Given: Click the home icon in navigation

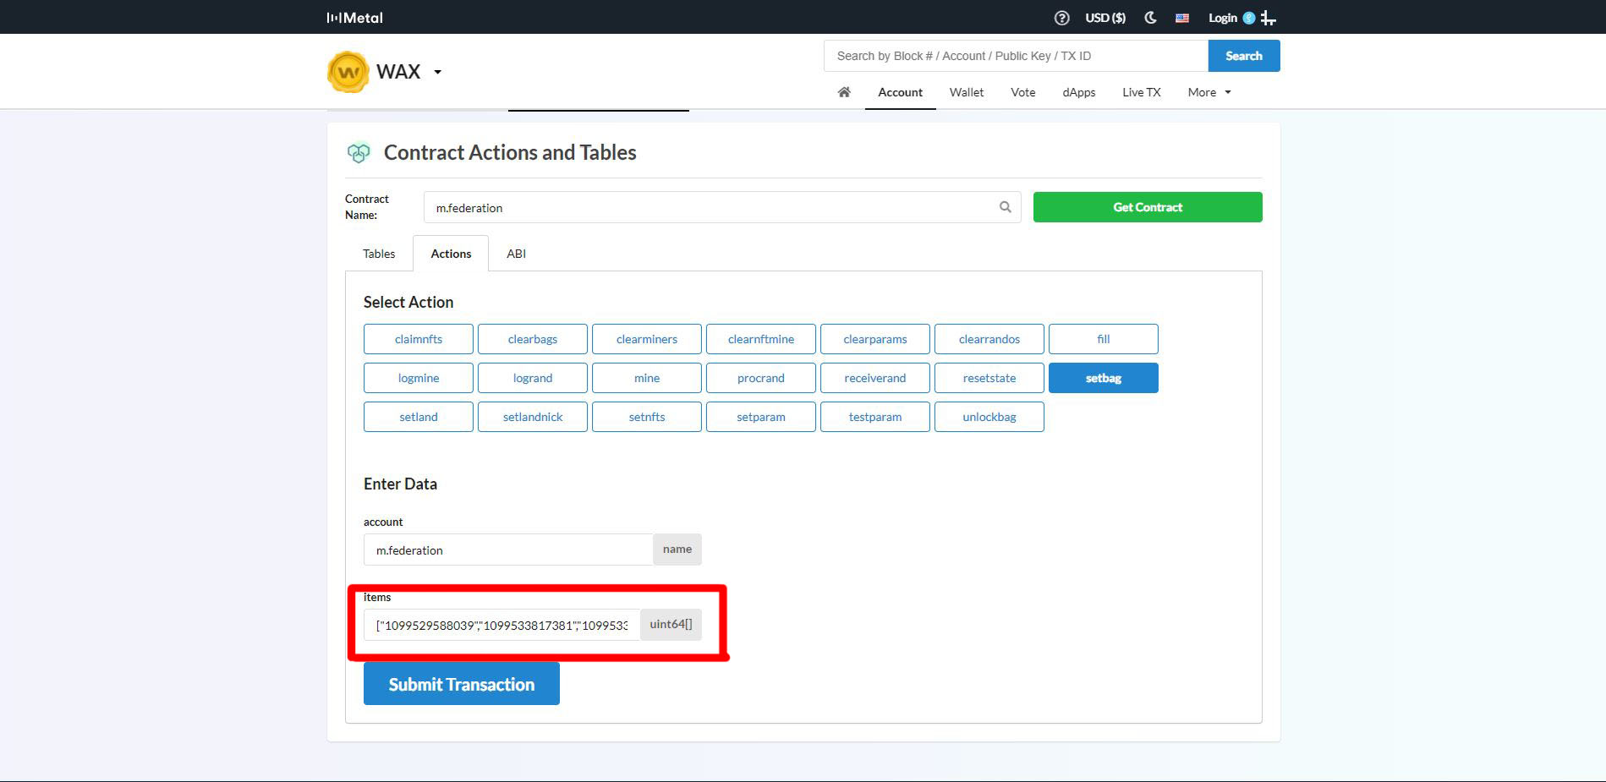Looking at the screenshot, I should pos(844,92).
